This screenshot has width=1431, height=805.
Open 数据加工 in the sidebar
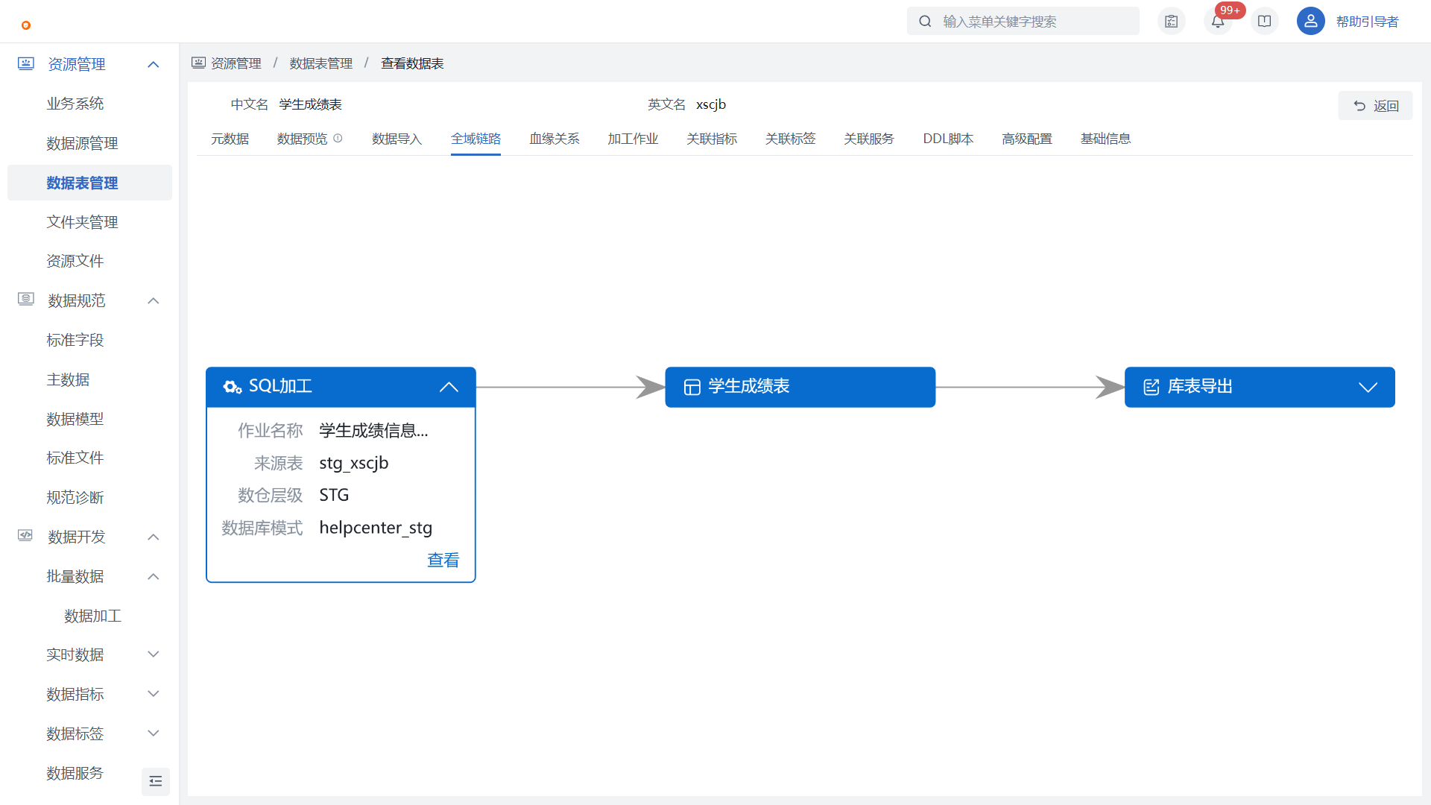coord(92,616)
